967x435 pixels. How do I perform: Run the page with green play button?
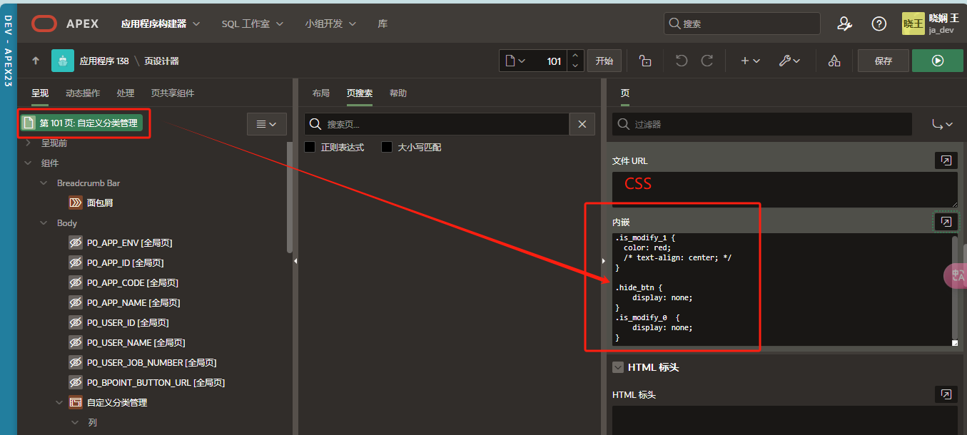click(937, 61)
